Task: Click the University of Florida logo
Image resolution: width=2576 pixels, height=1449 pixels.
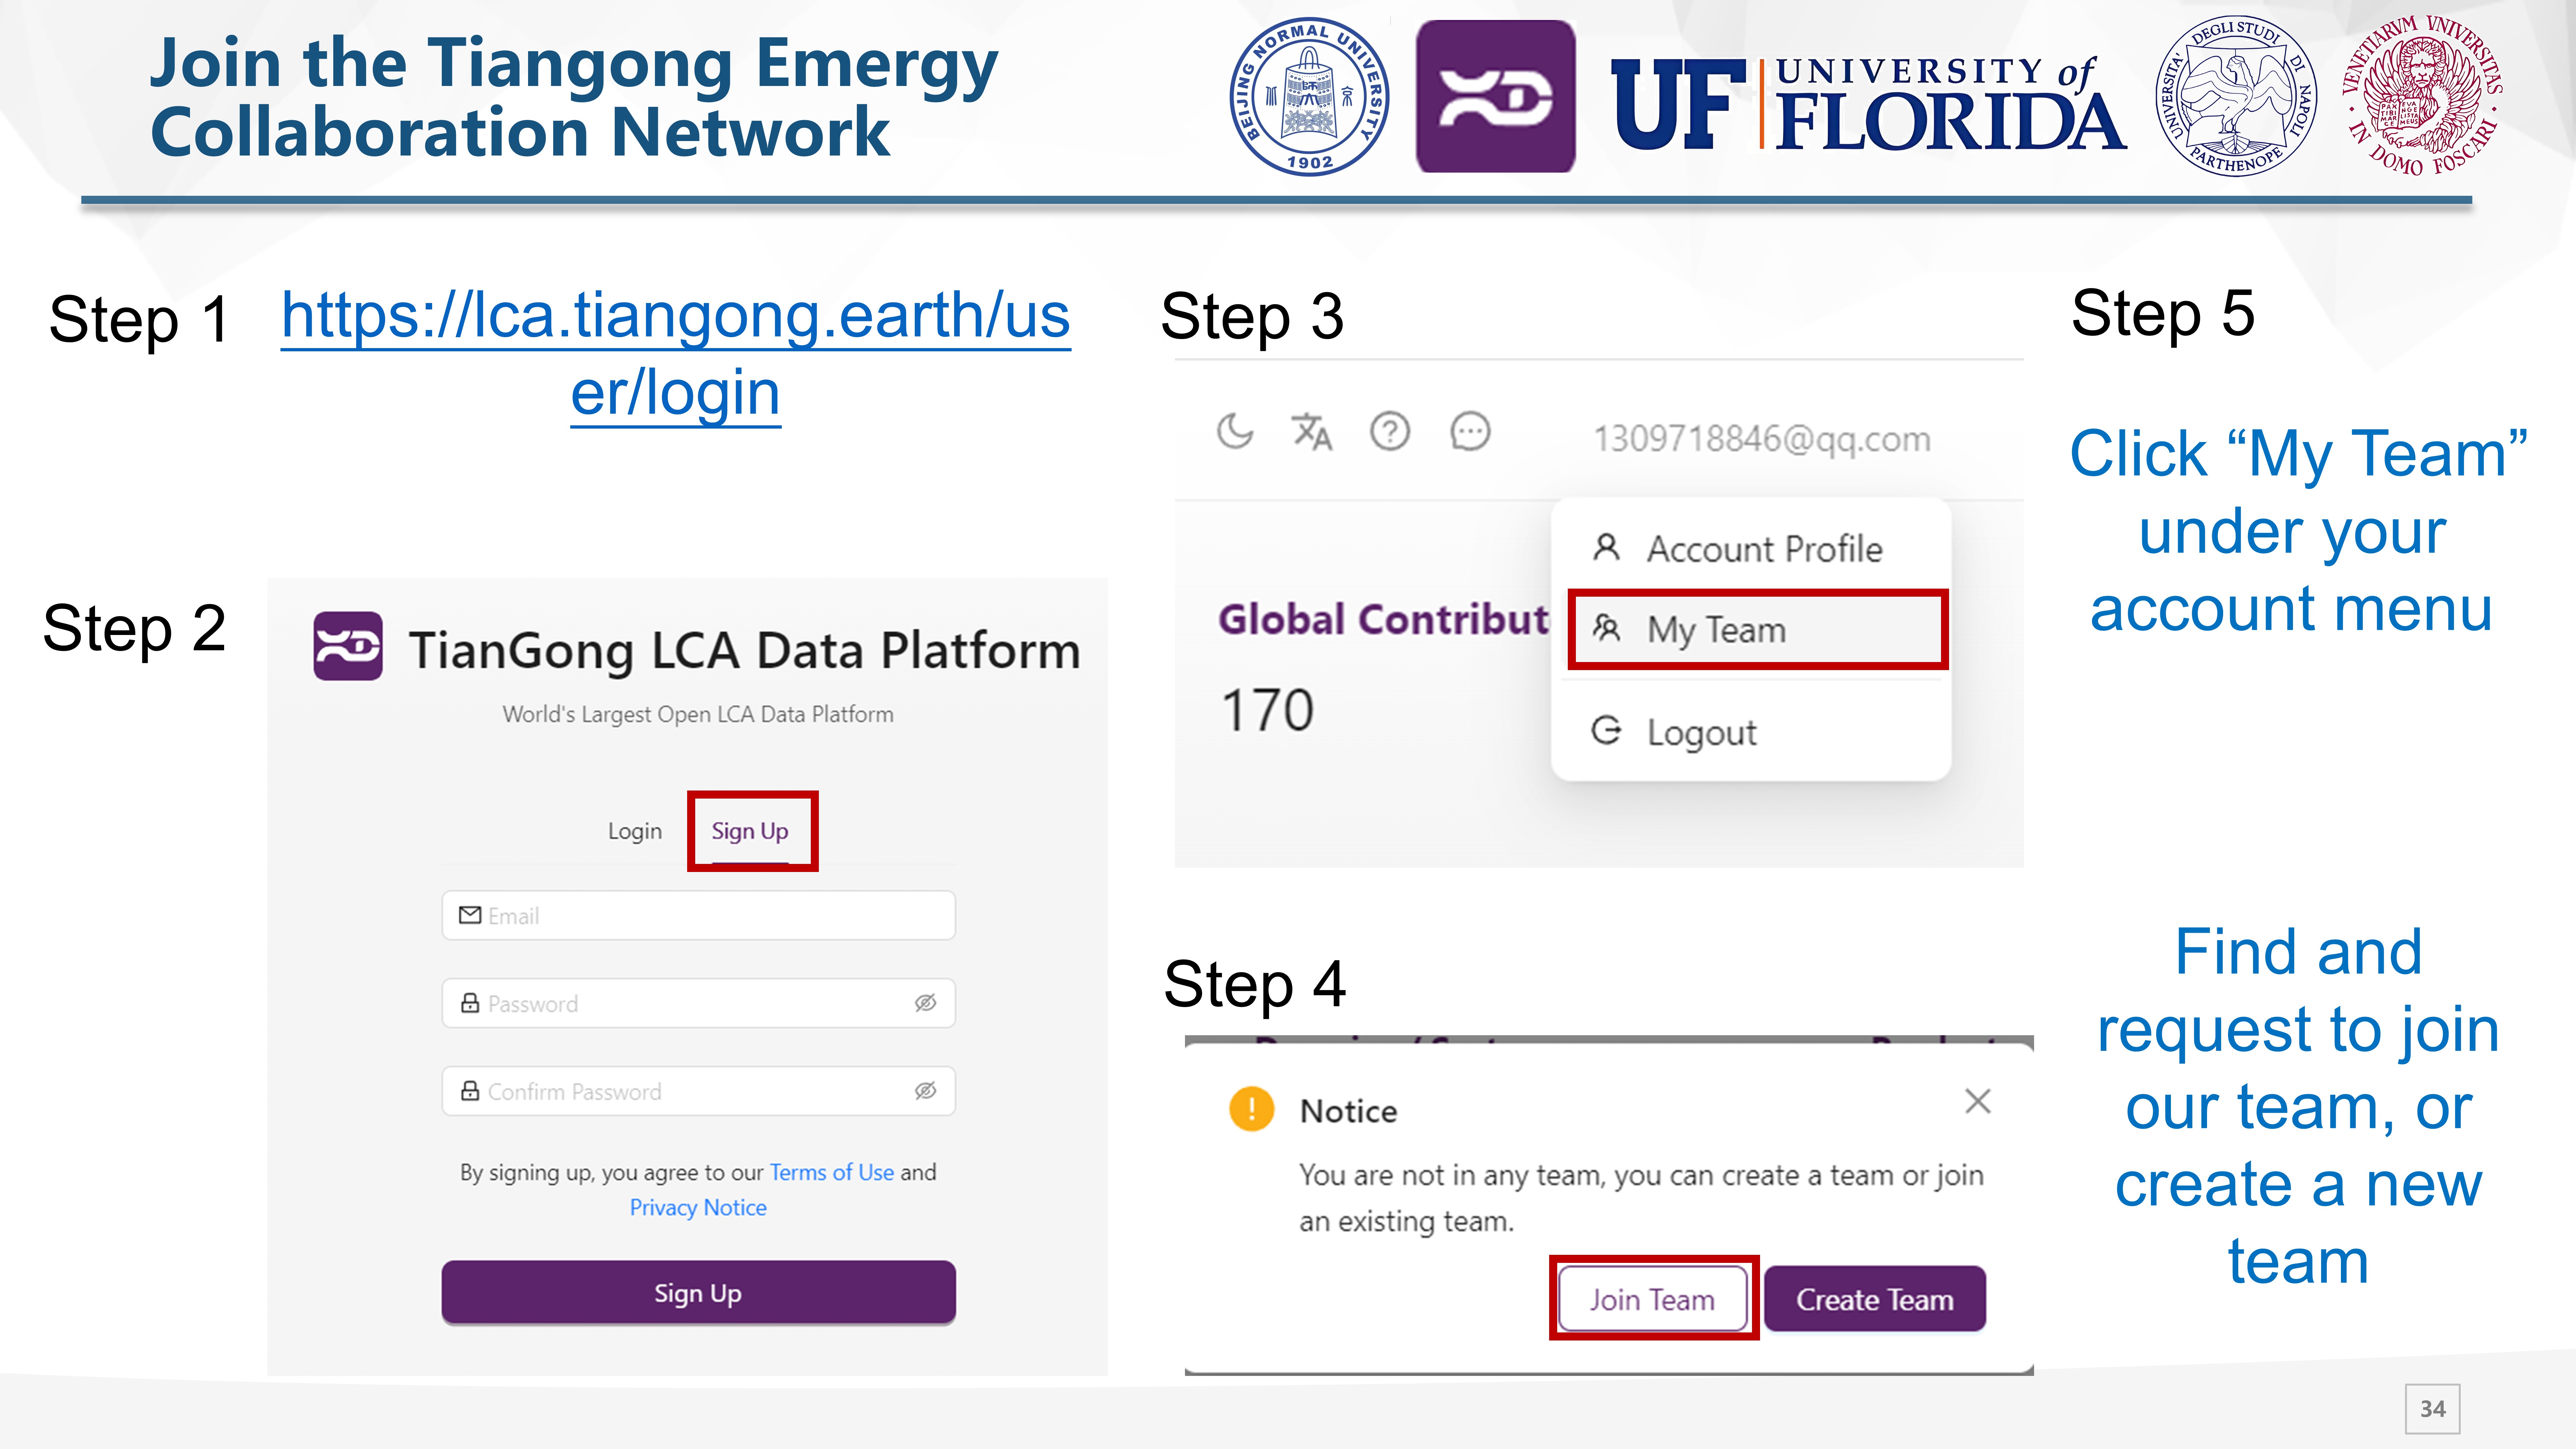Action: pyautogui.click(x=1866, y=103)
